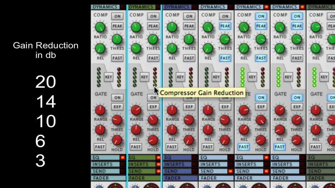Click KEY button in first channel dynamics
The width and height of the screenshot is (335, 188).
109,77
